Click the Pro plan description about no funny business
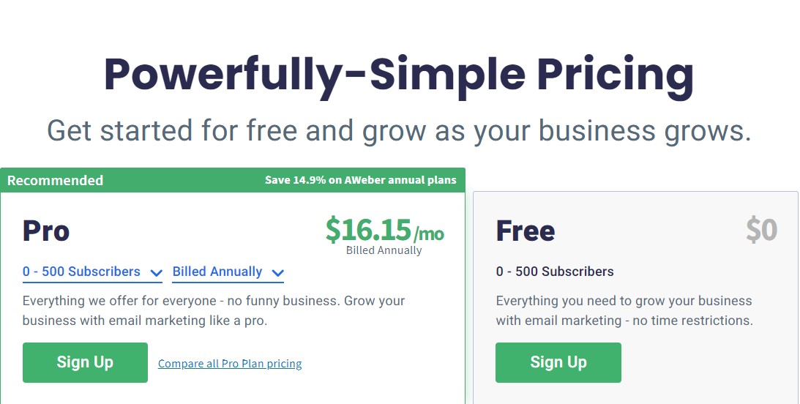Screen dimensions: 800x404 point(214,310)
